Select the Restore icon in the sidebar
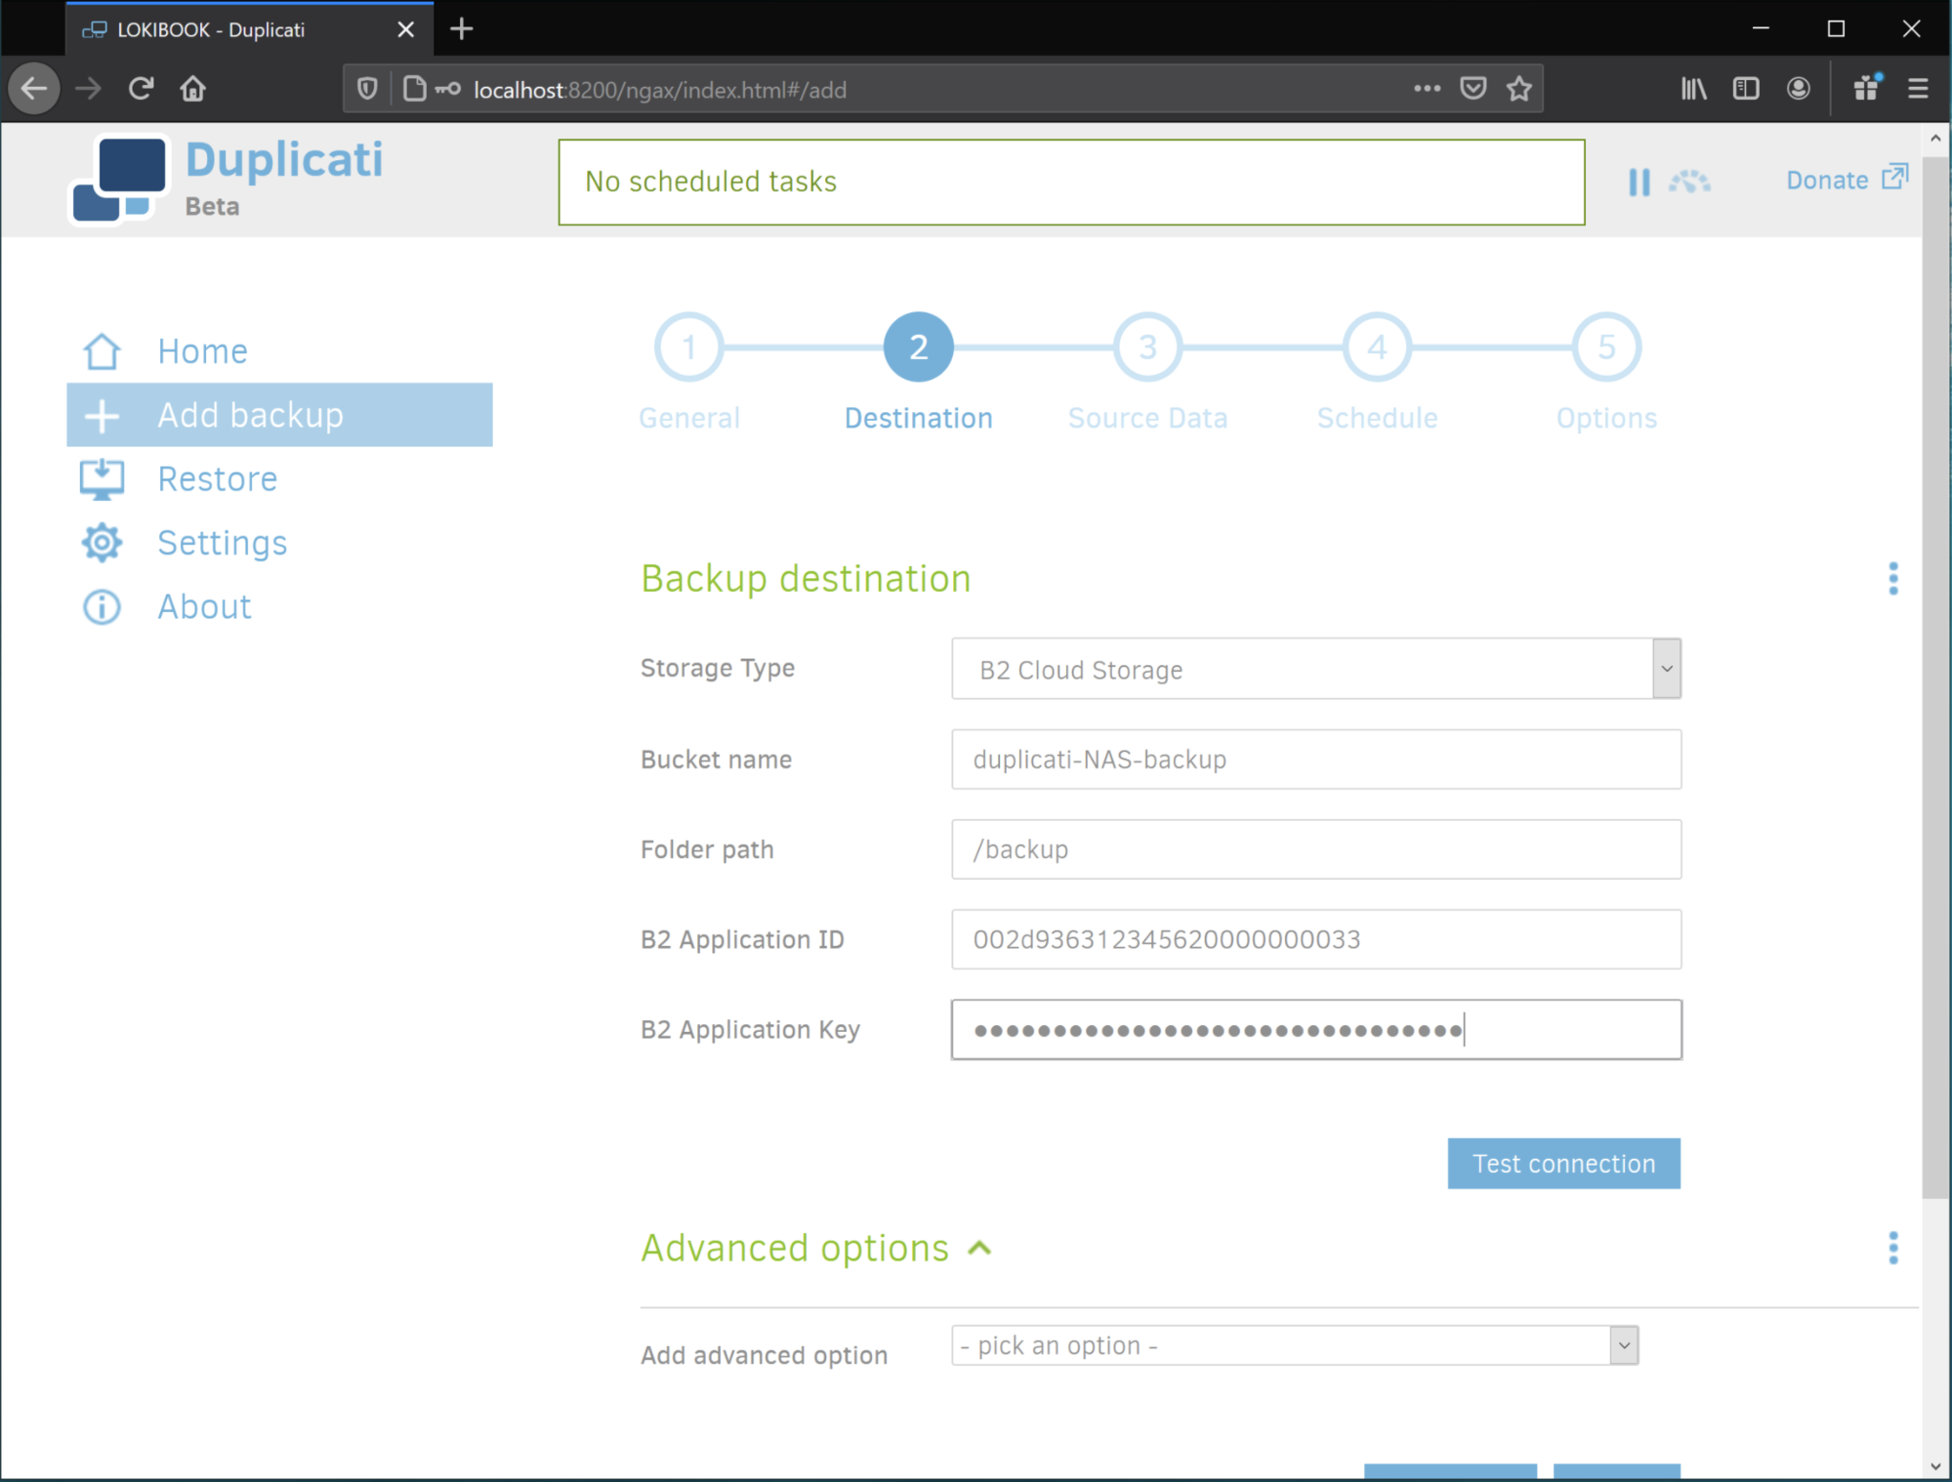 click(102, 478)
